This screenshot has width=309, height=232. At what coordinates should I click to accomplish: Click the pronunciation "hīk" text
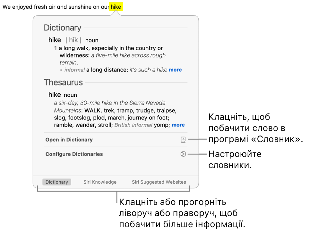pyautogui.click(x=73, y=40)
